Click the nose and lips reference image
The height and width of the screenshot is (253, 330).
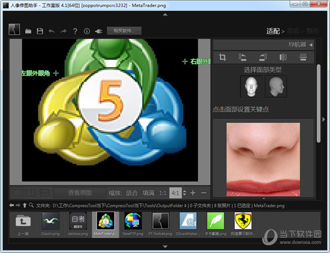pyautogui.click(x=263, y=159)
